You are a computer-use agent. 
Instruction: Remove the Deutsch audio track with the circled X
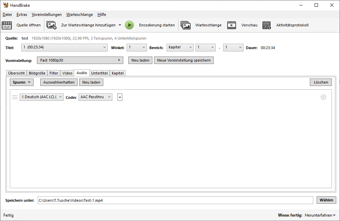click(x=323, y=97)
